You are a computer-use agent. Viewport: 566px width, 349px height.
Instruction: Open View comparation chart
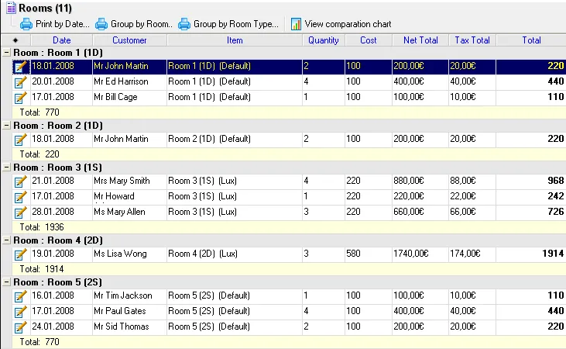[x=341, y=24]
